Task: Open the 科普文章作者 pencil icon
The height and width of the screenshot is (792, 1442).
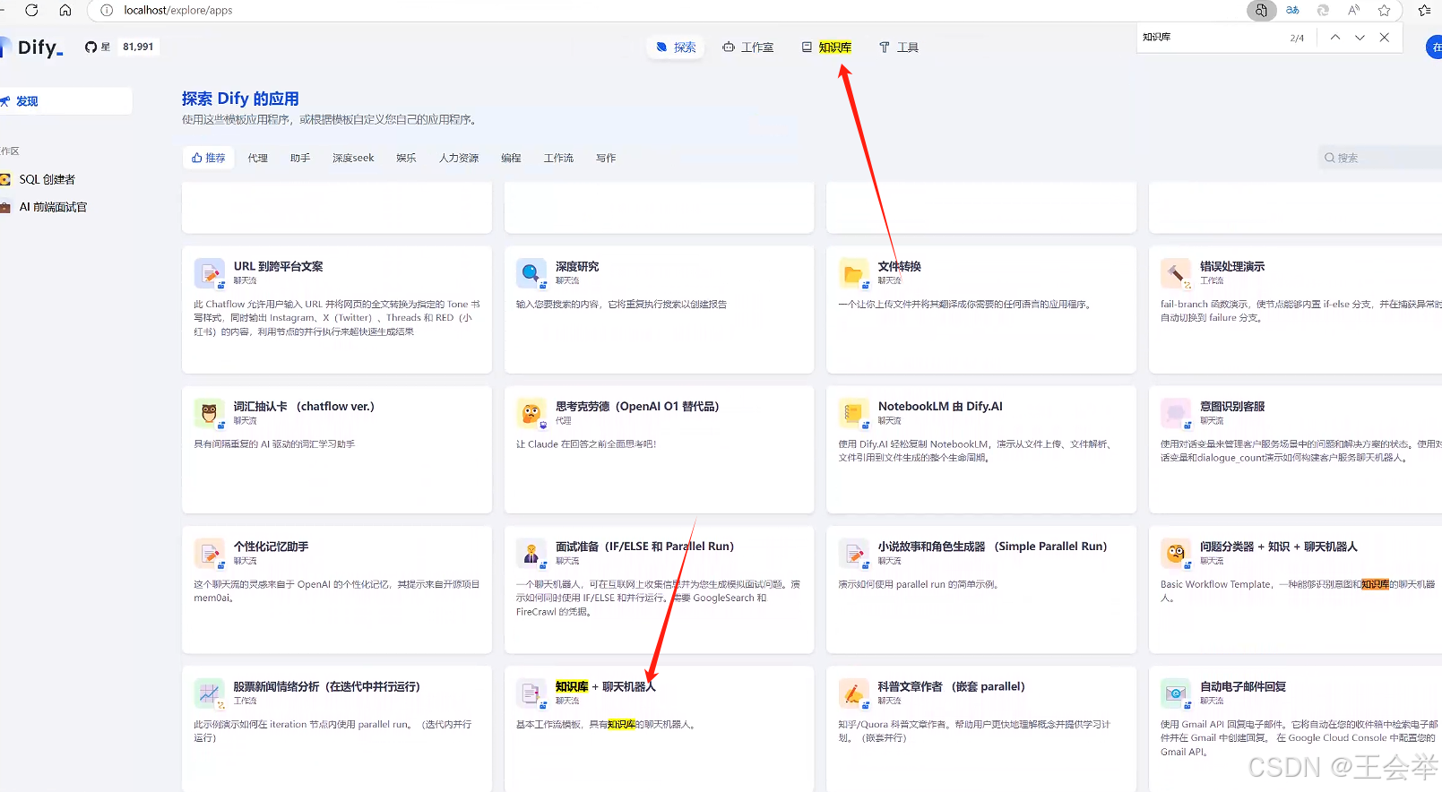Action: (x=853, y=693)
